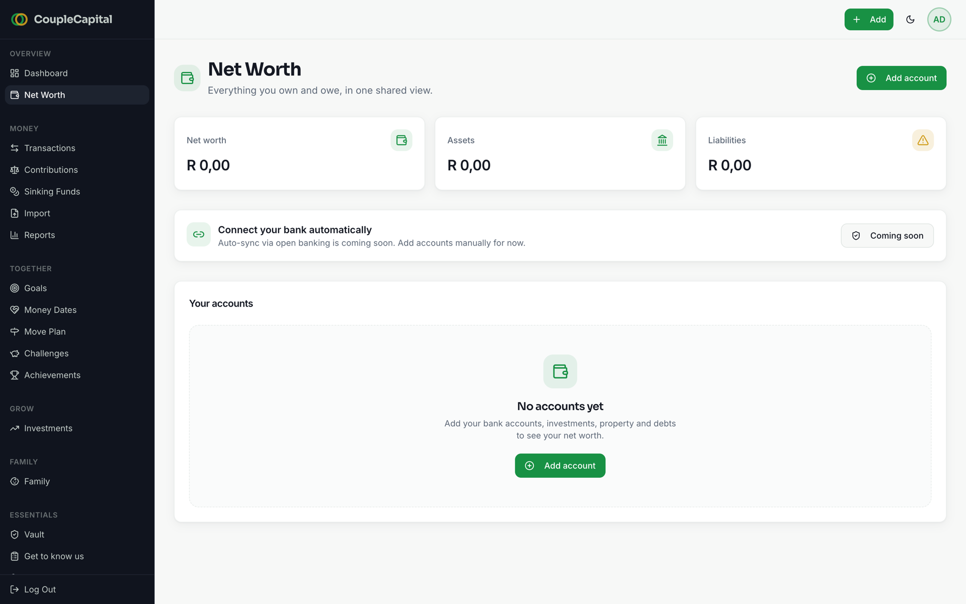Click the Coming soon button

(887, 236)
